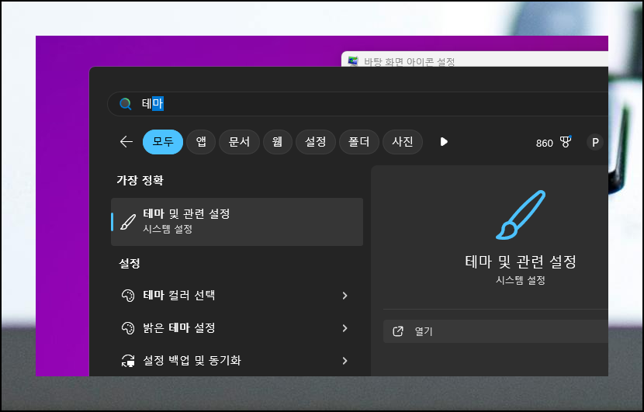Click palette icon next to 테마 컬러 선택

point(128,296)
